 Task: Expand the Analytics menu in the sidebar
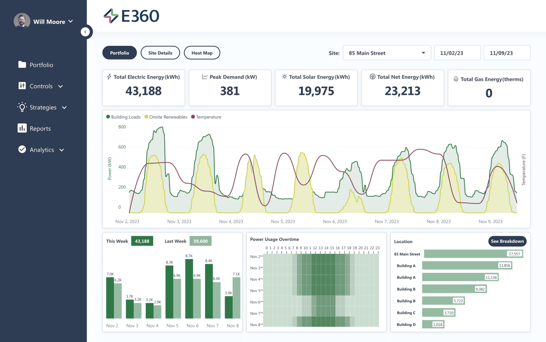(42, 150)
